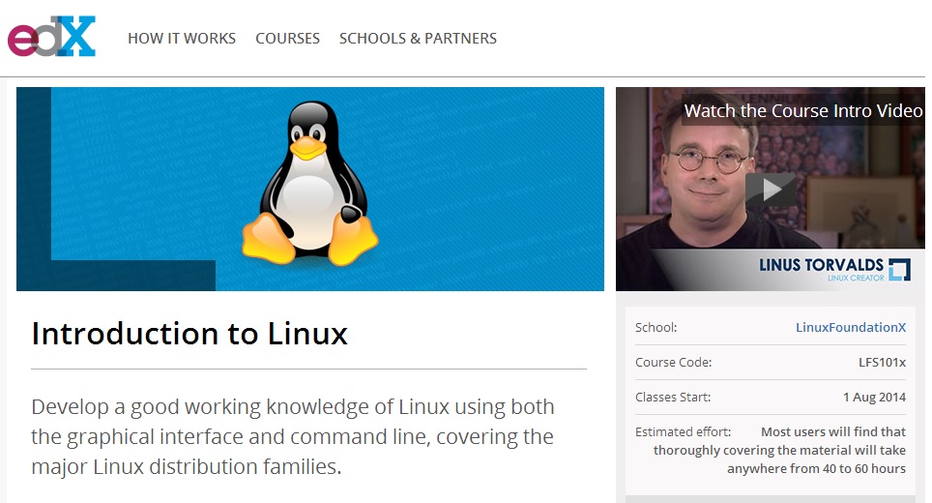932x503 pixels.
Task: Click the LFS101x course code value
Action: (x=882, y=363)
